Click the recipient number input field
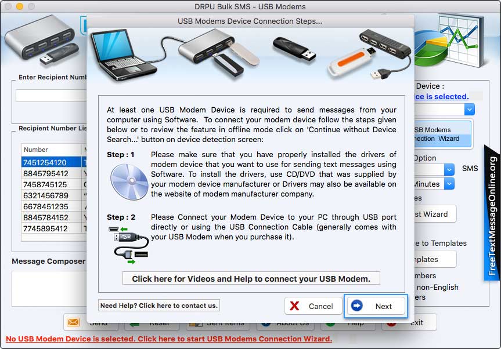This screenshot has width=501, height=349. click(x=51, y=96)
